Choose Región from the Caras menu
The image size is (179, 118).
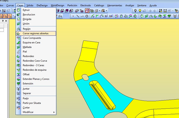36,29
